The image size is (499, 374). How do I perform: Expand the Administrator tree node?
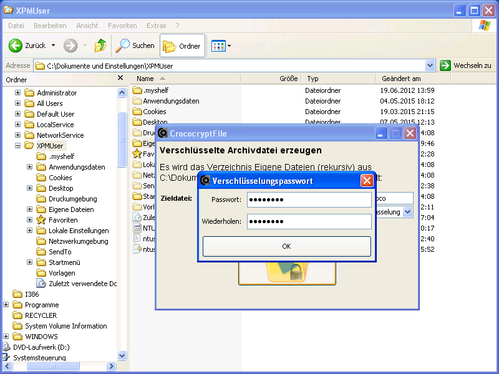point(18,92)
